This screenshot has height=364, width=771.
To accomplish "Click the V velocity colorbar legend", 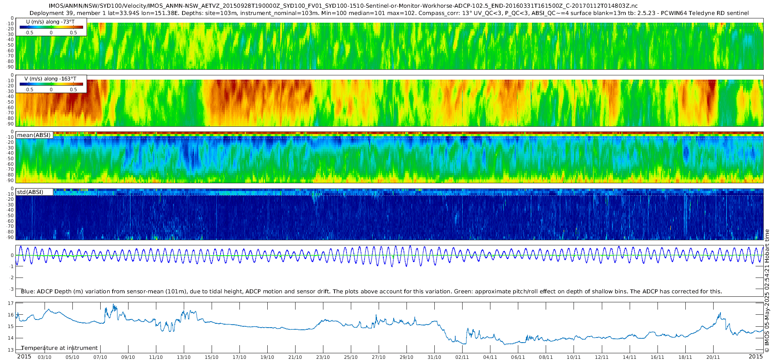I will click(x=51, y=84).
